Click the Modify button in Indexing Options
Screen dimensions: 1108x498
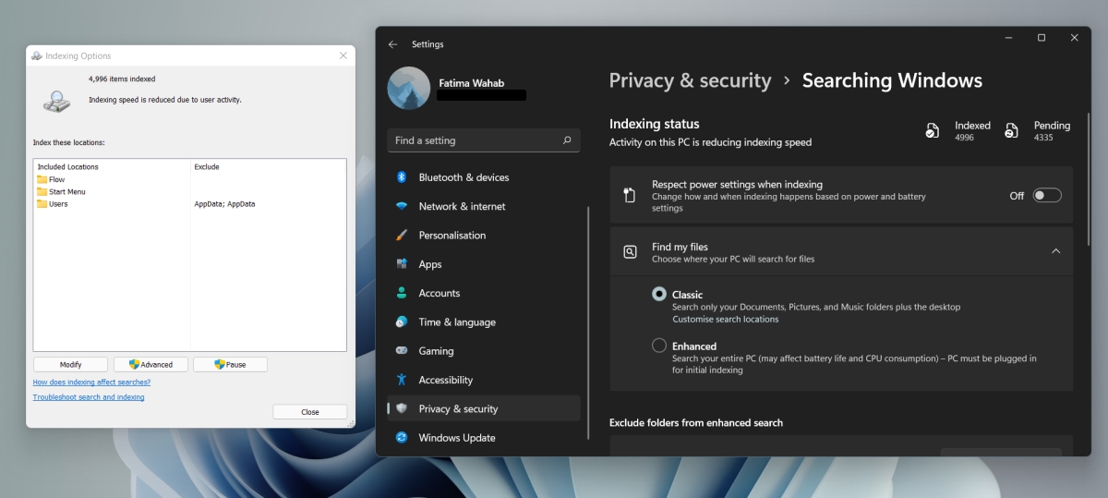coord(70,365)
